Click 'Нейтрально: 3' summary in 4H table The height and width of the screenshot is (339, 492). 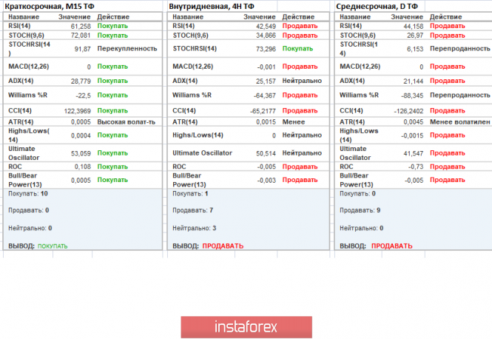195,228
